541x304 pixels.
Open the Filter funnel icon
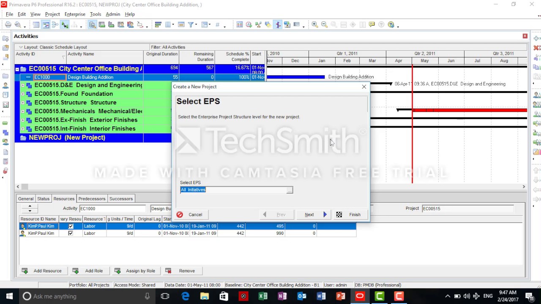click(191, 24)
